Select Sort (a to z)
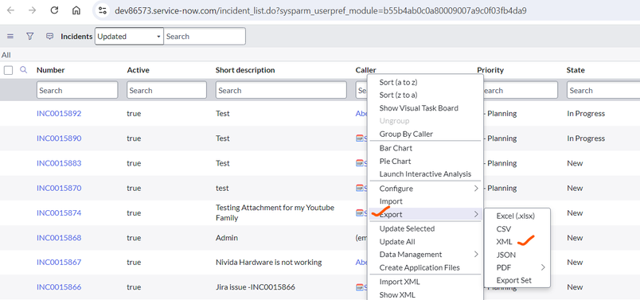Image resolution: width=640 pixels, height=300 pixels. [x=398, y=83]
